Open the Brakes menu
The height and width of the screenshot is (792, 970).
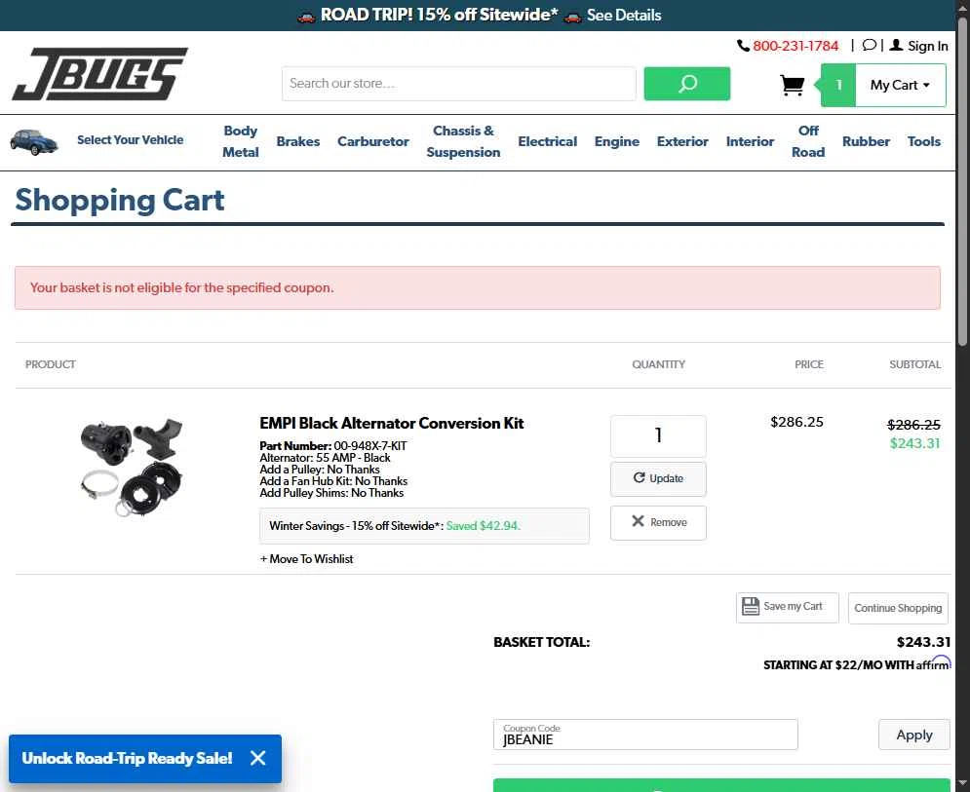point(297,141)
